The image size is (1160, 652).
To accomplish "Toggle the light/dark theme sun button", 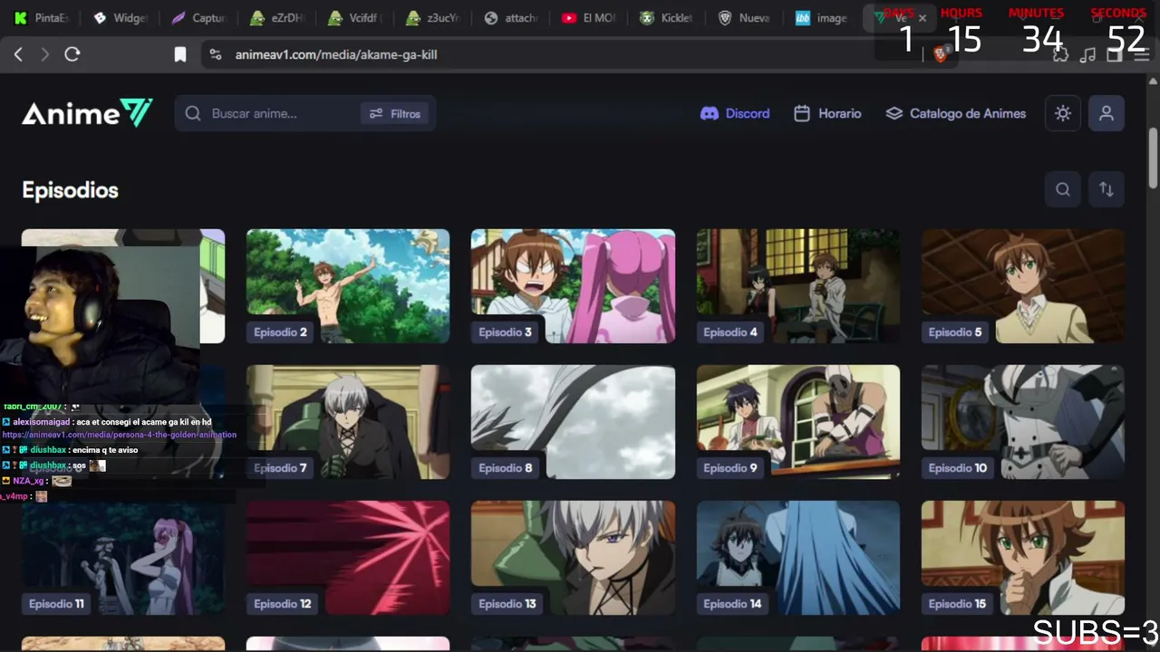I will [x=1063, y=113].
